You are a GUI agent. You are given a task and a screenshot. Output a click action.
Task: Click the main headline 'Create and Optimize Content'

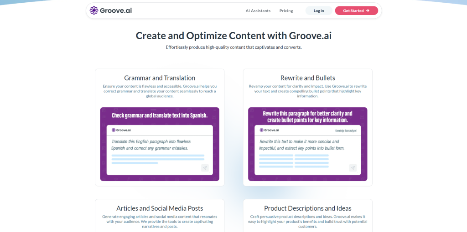234,35
